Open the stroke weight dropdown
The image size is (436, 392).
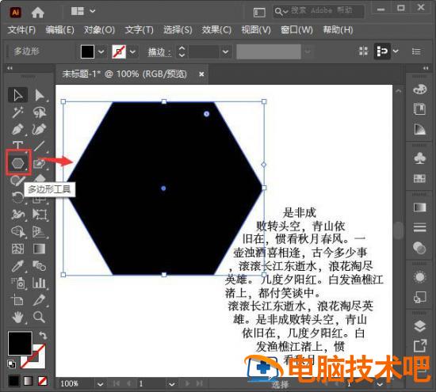click(x=225, y=51)
